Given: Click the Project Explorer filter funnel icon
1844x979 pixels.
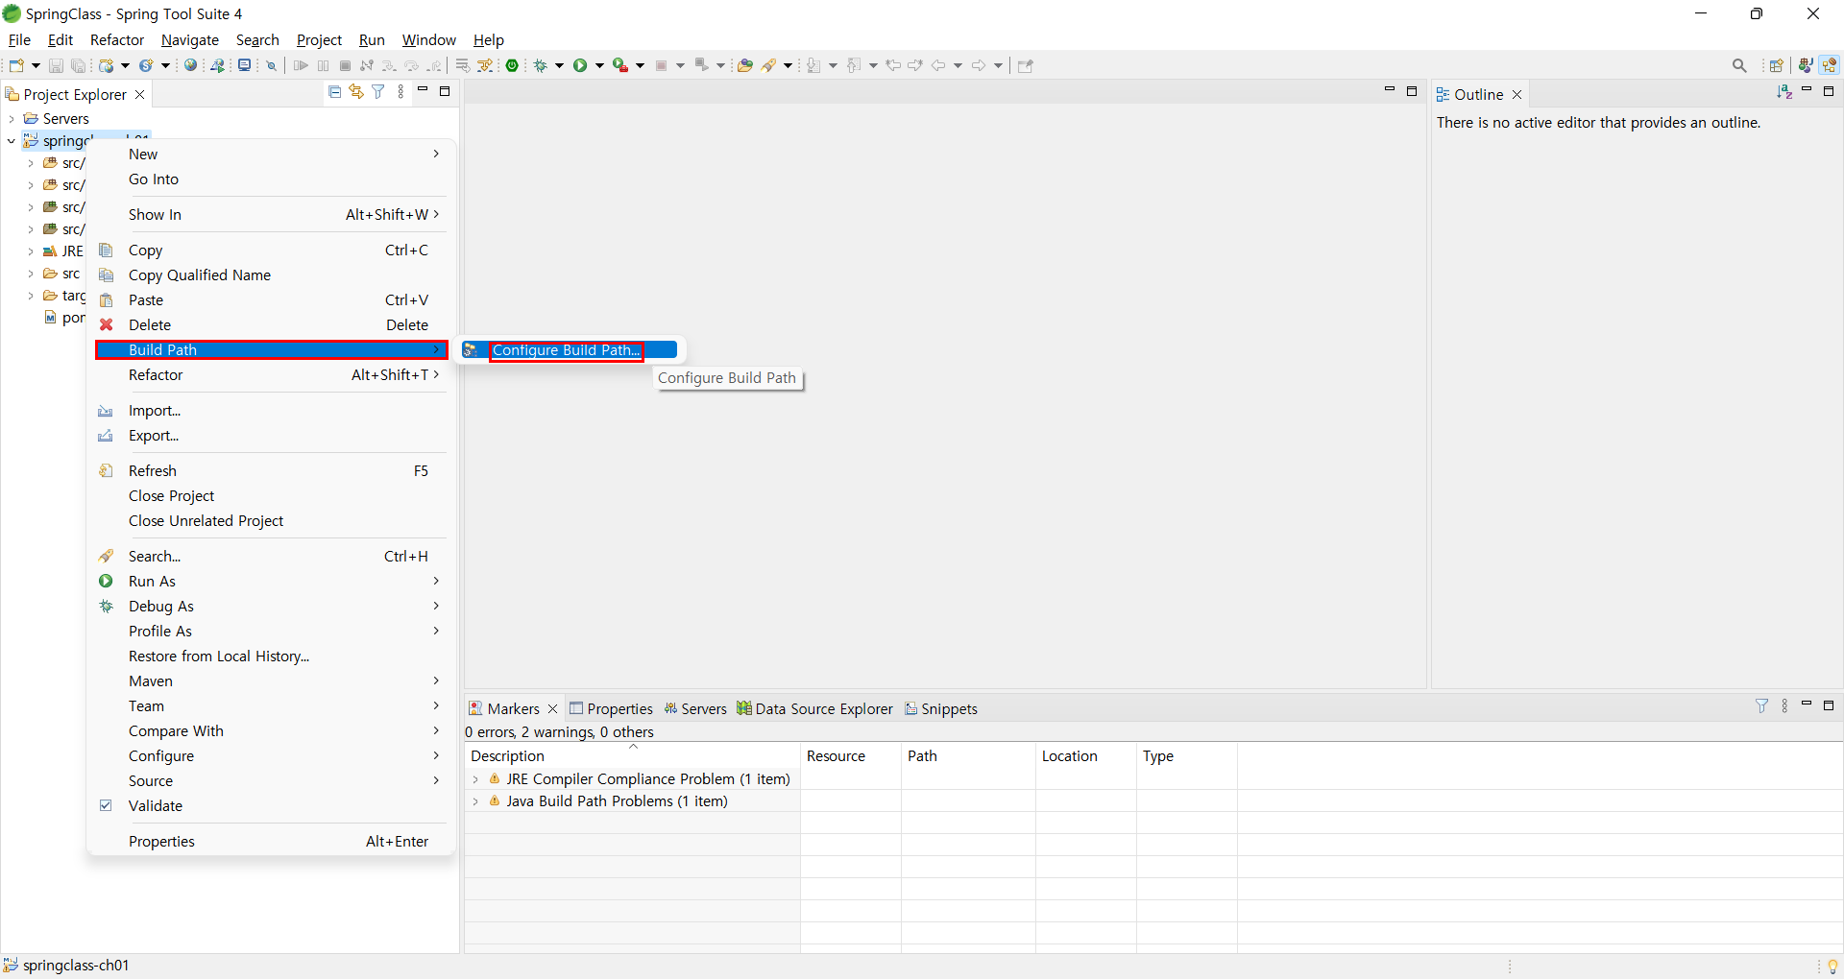Looking at the screenshot, I should tap(378, 91).
